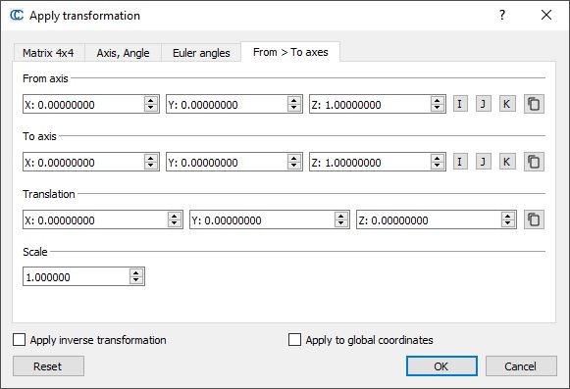The height and width of the screenshot is (389, 570).
Task: Set To axis to K vector
Action: 507,162
